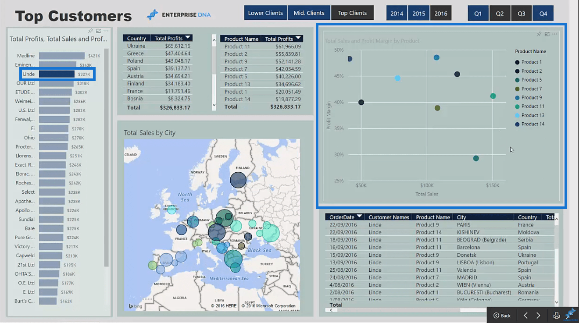579x323 pixels.
Task: Select Product 11 row showing $61,966.09
Action: click(x=262, y=46)
